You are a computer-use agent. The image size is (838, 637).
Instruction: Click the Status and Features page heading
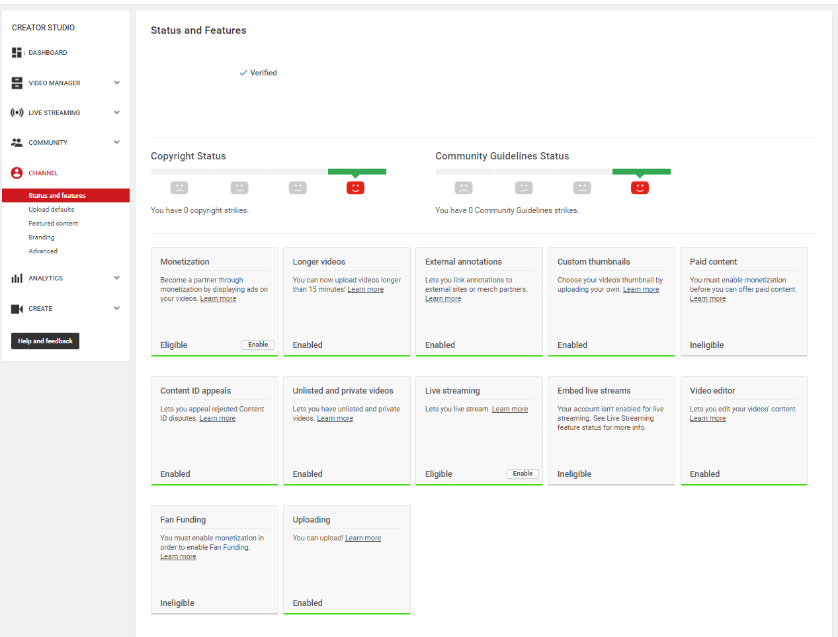click(198, 30)
